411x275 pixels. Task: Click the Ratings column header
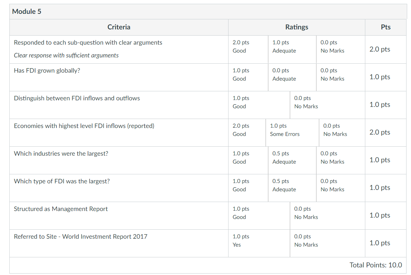point(297,27)
